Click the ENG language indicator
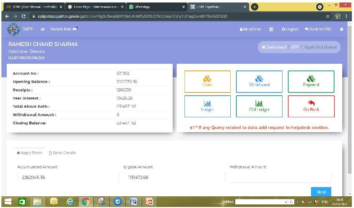Screen dimensions: 354x208 pos(324,202)
